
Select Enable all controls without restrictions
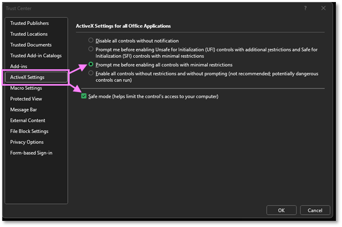(x=91, y=74)
